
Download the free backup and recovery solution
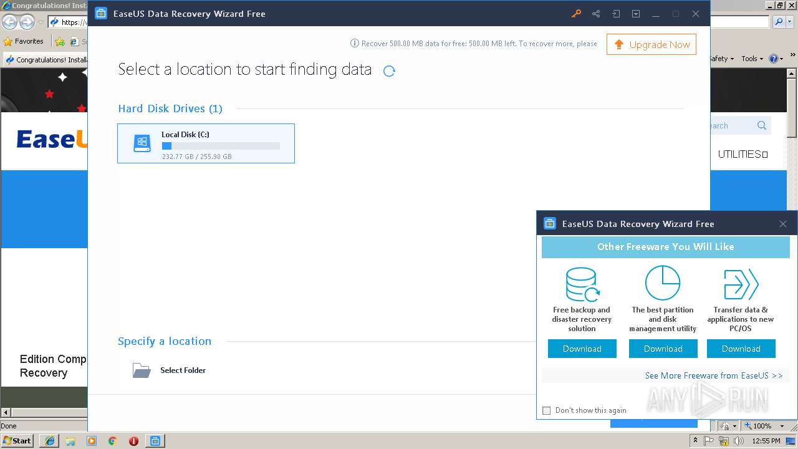click(582, 349)
